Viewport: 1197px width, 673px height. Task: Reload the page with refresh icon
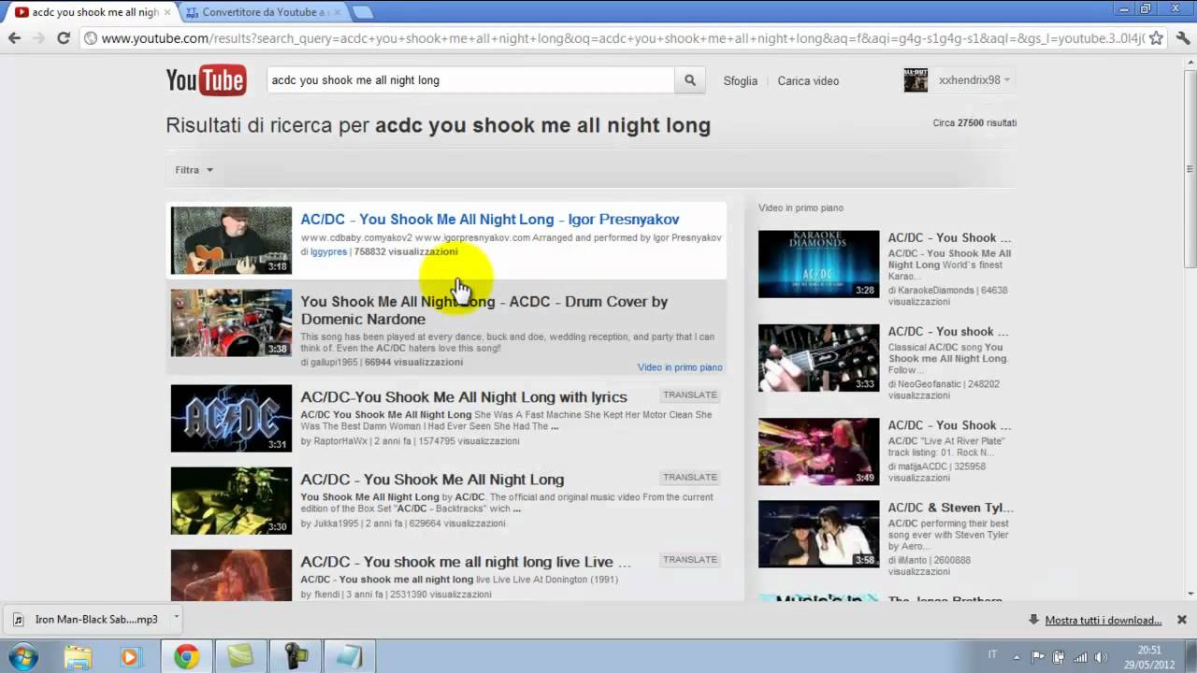[64, 38]
